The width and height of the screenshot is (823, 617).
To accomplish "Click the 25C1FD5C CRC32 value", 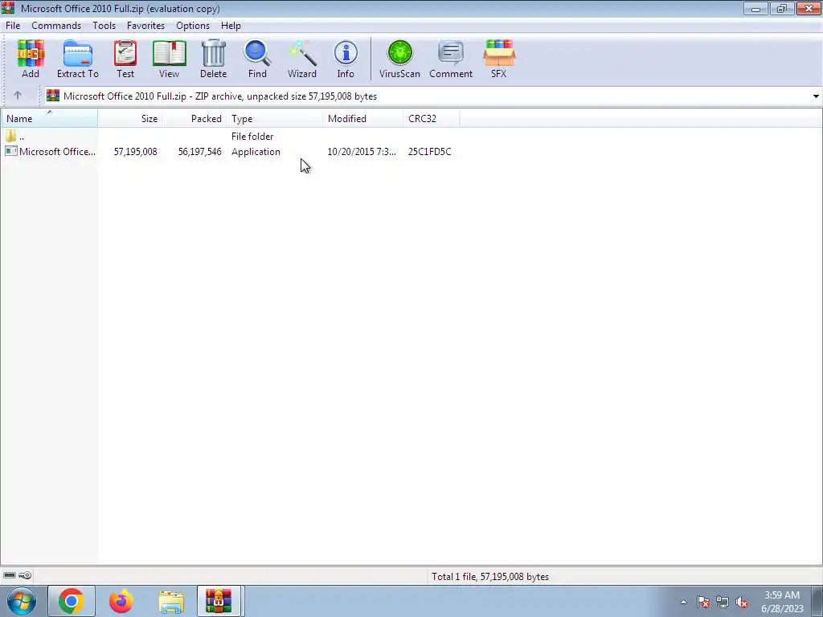I will point(429,152).
